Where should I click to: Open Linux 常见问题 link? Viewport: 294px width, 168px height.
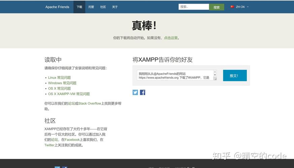[x=59, y=78]
